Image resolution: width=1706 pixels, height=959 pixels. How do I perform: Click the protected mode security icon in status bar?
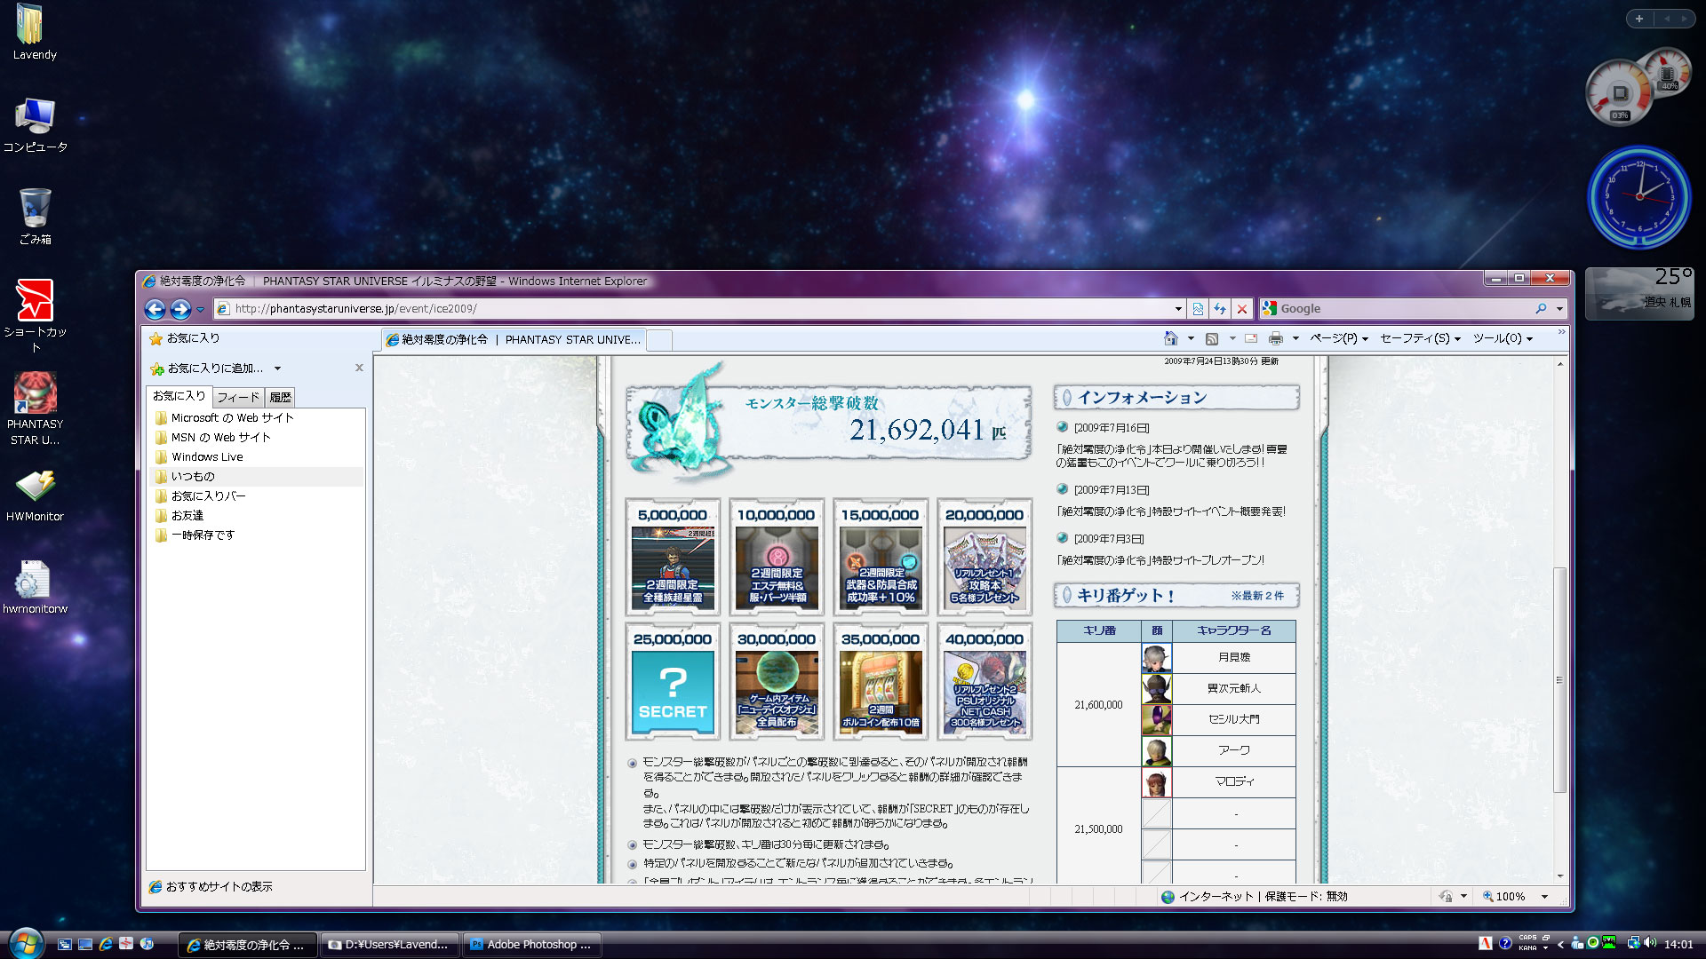(x=1446, y=896)
